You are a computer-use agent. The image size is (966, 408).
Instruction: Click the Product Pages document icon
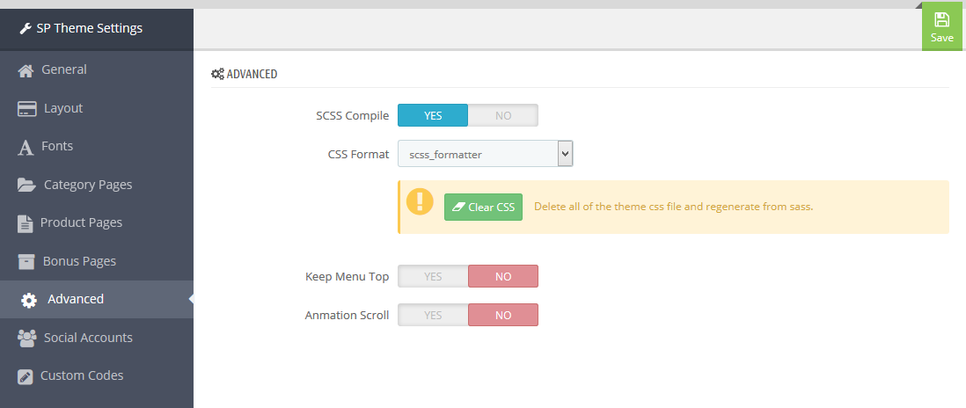[x=26, y=223]
